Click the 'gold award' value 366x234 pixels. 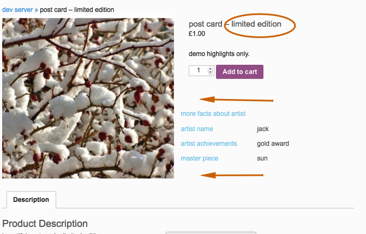[x=273, y=144]
